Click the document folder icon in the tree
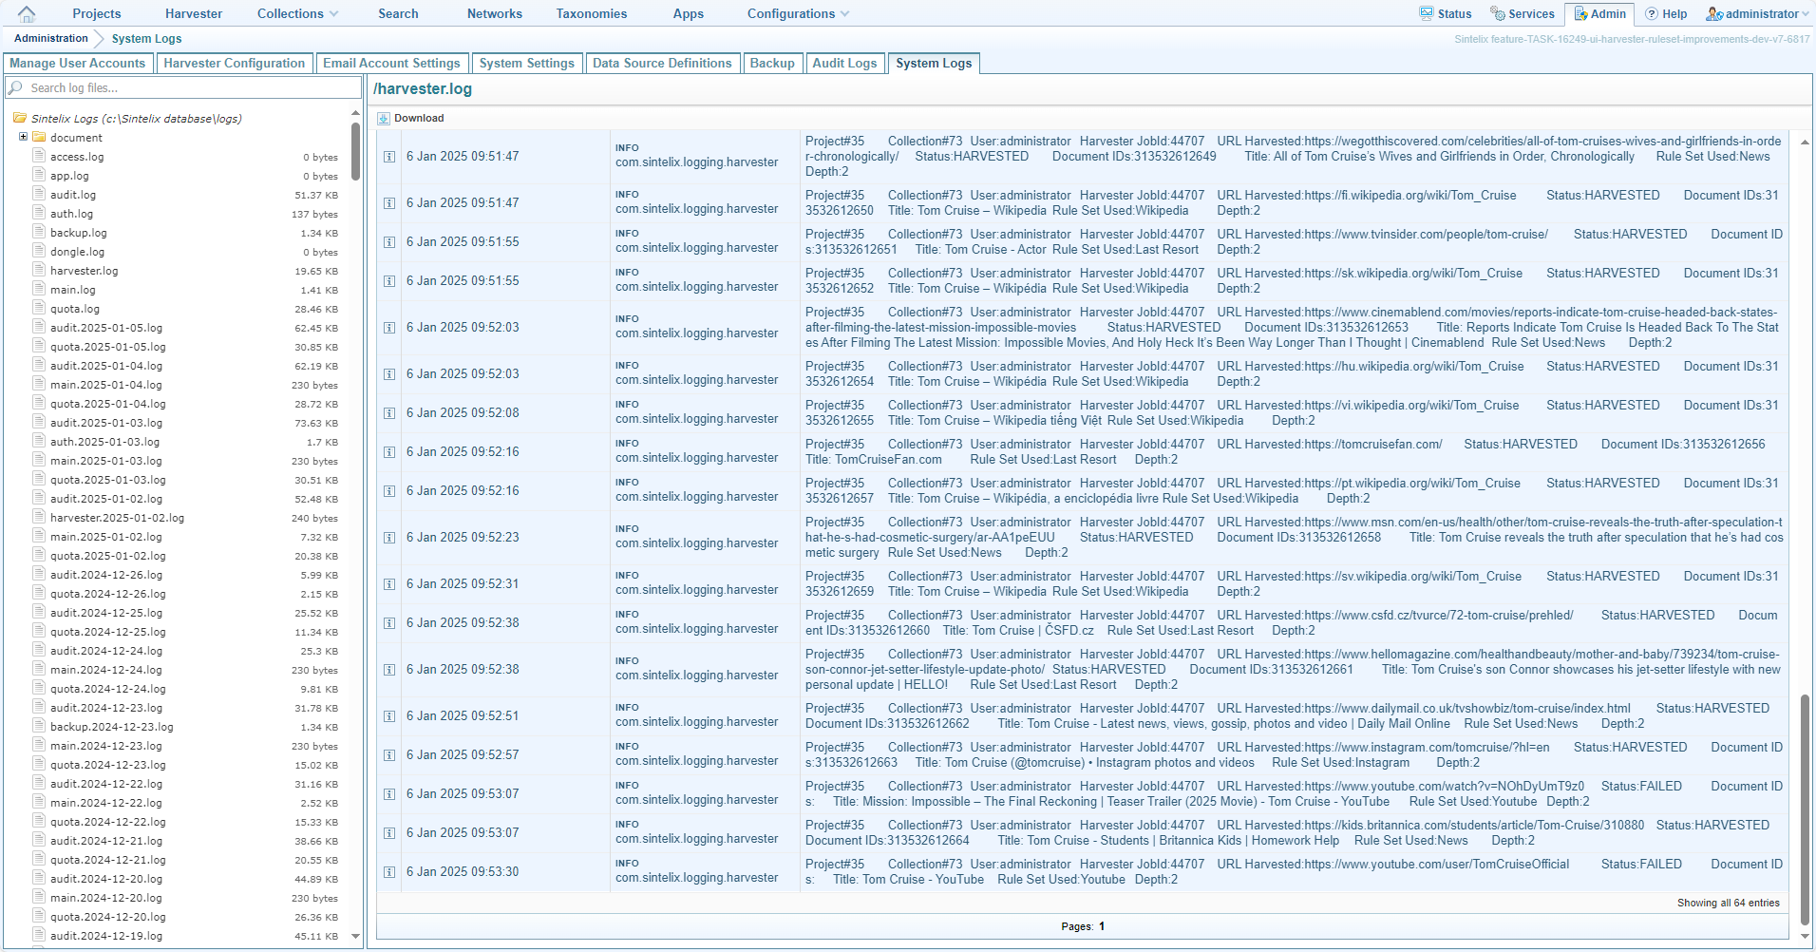The image size is (1816, 952). coord(40,138)
